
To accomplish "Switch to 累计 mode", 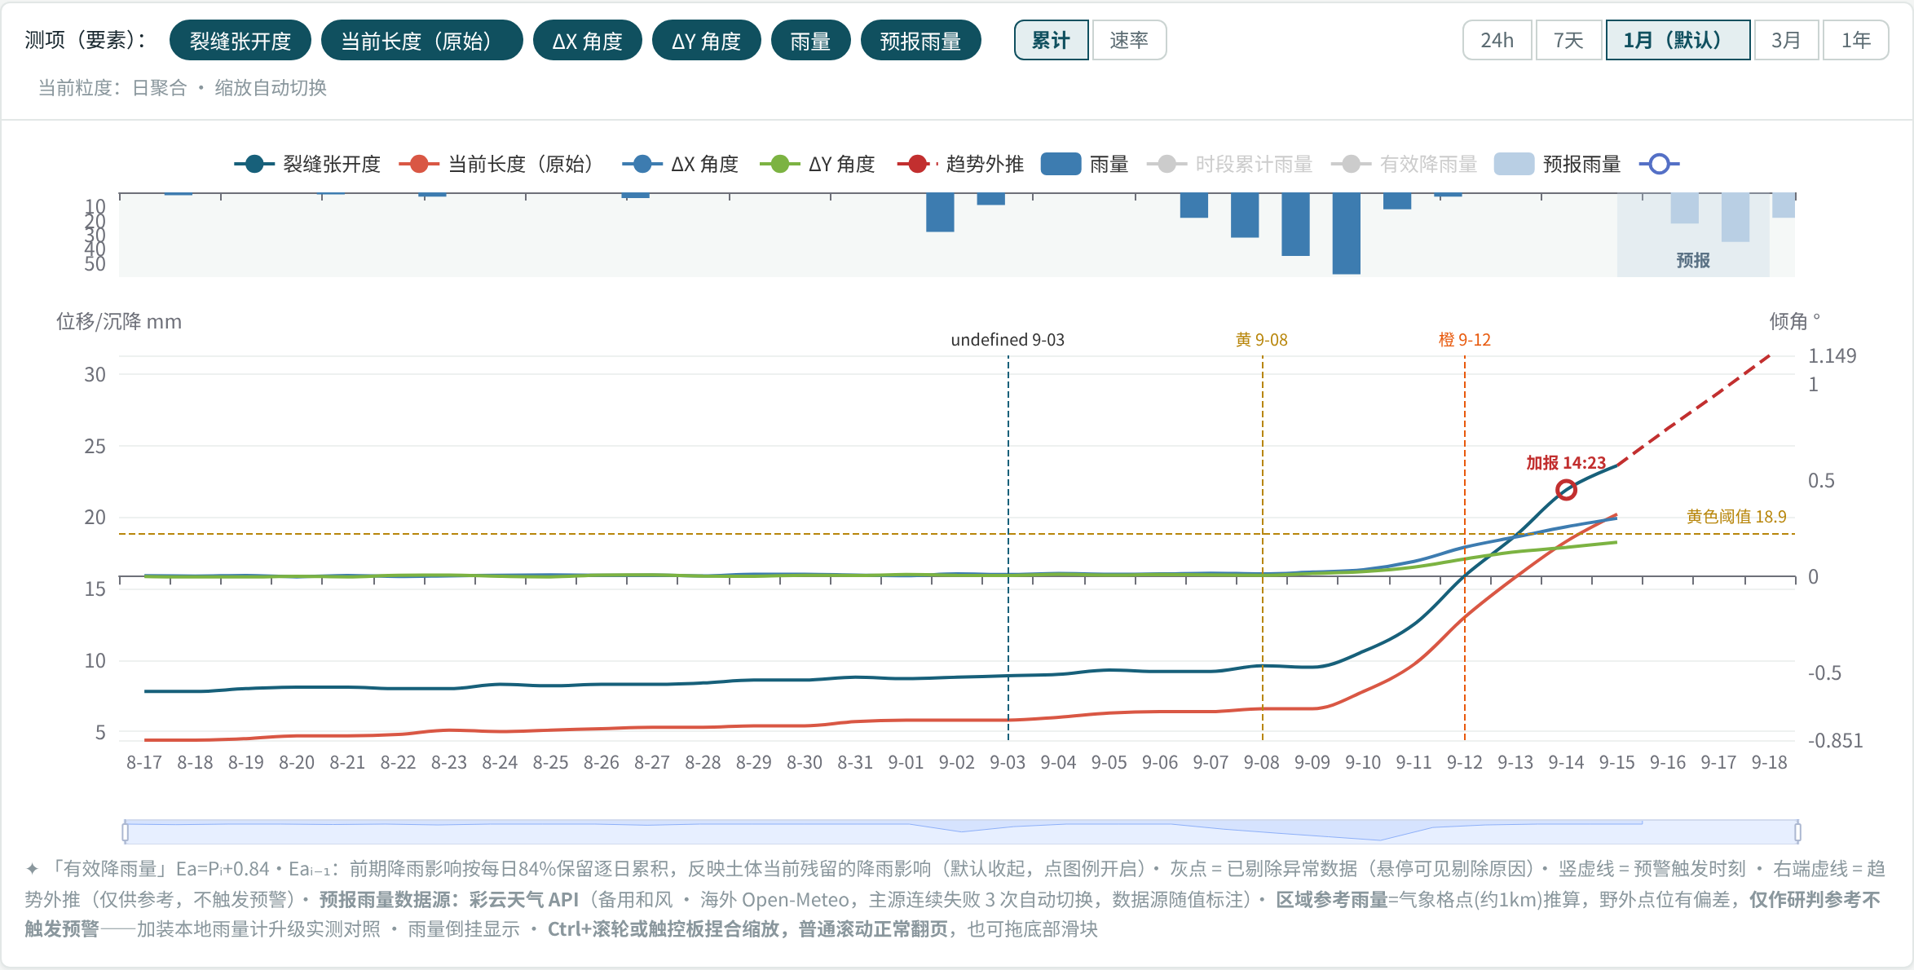I will pyautogui.click(x=1051, y=40).
